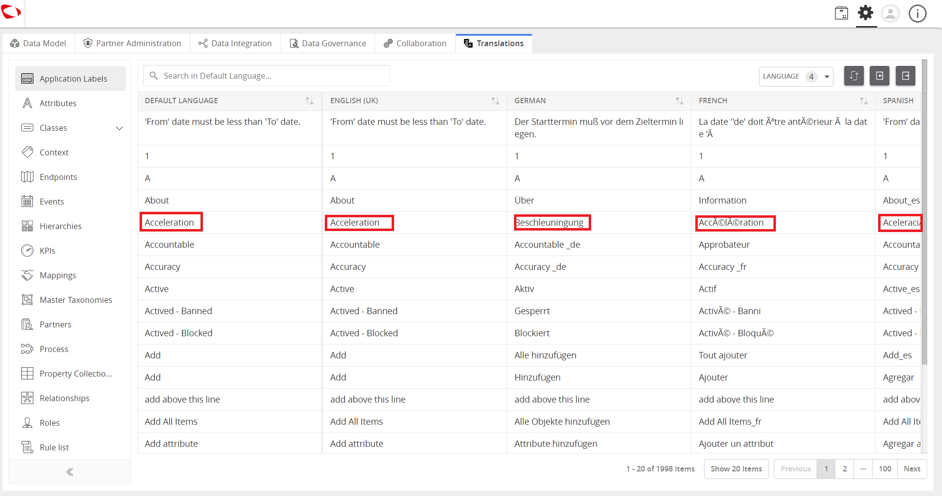Viewport: 942px width, 496px height.
Task: Open the Data Governance tab
Action: tap(328, 43)
